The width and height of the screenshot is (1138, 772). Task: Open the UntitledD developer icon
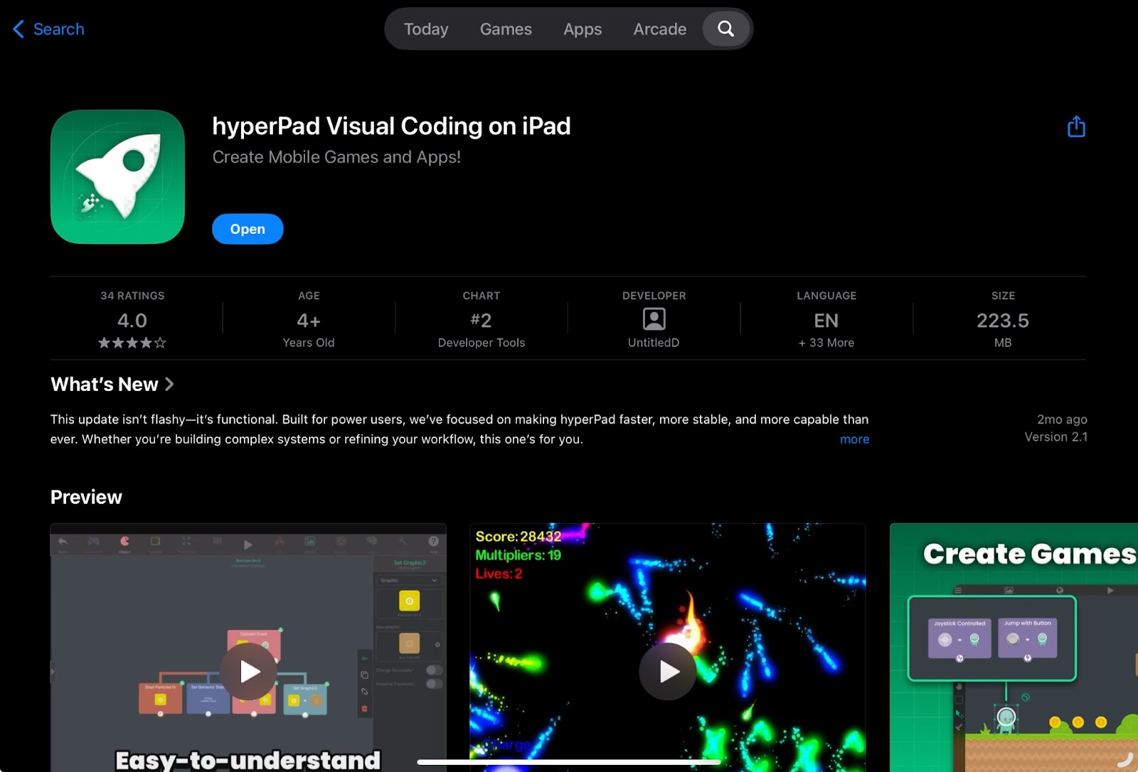(x=654, y=319)
